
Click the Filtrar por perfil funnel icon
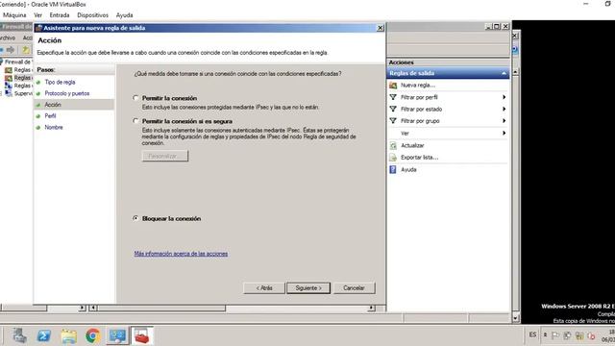[393, 97]
